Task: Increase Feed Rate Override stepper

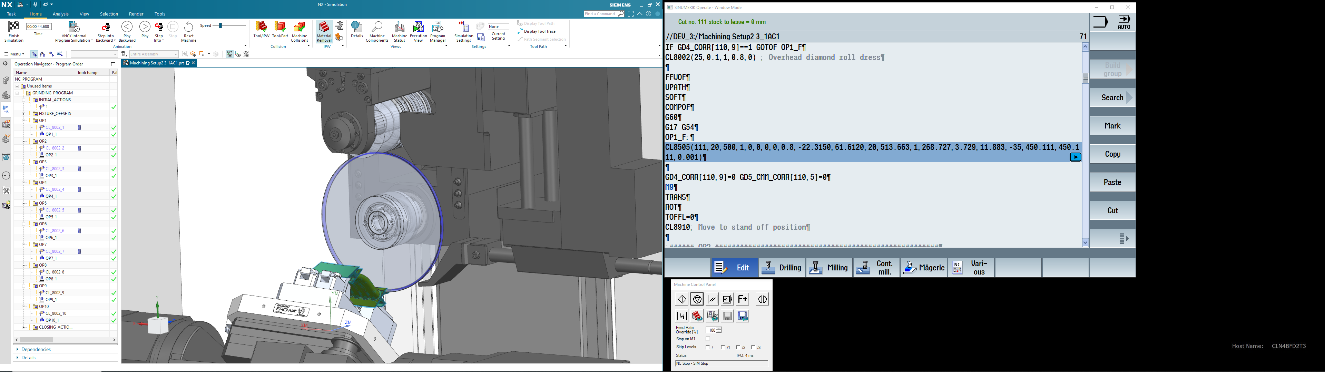Action: click(719, 329)
